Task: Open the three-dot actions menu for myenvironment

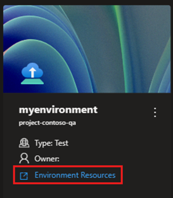Action: pyautogui.click(x=155, y=112)
